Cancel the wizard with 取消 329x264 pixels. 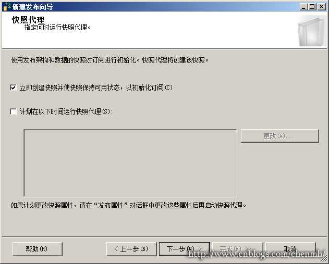[290, 249]
